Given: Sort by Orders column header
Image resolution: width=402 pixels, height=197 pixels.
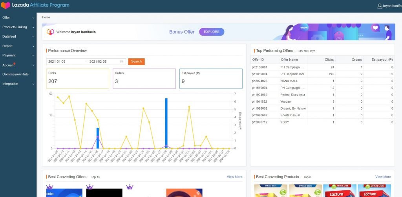Looking at the screenshot, I should tap(356, 60).
